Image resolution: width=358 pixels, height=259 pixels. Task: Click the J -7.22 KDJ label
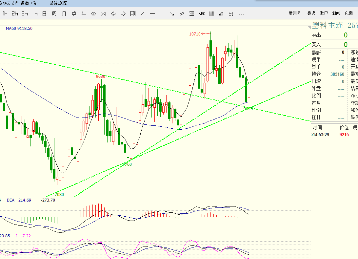click(23, 236)
